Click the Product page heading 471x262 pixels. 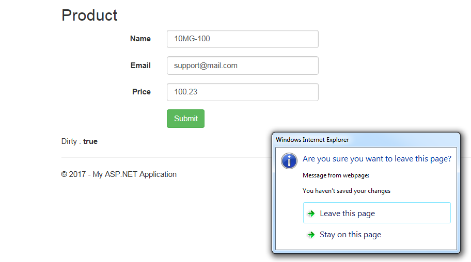click(89, 15)
